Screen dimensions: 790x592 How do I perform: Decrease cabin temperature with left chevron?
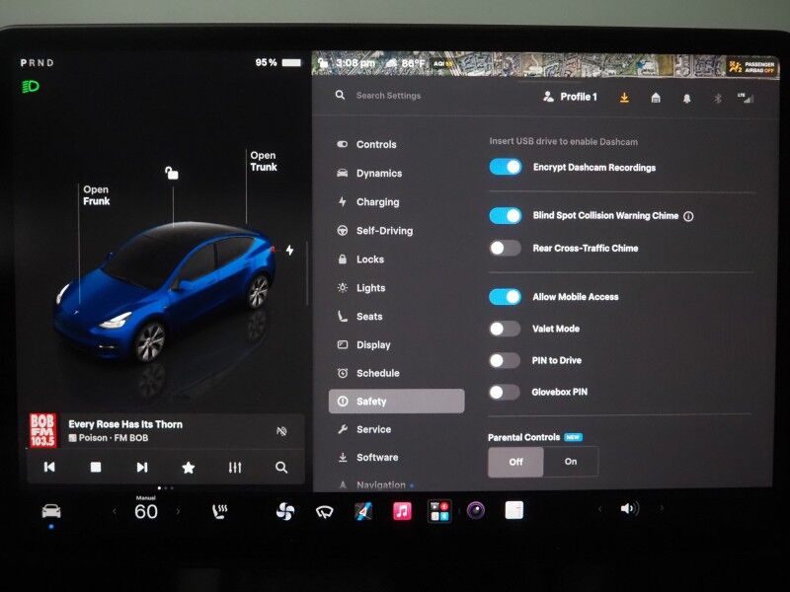coord(115,512)
